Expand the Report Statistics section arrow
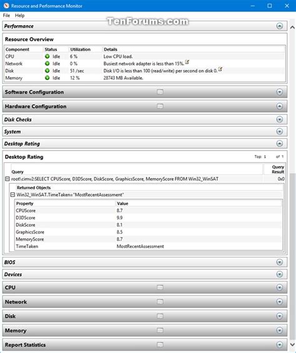 coord(280,345)
